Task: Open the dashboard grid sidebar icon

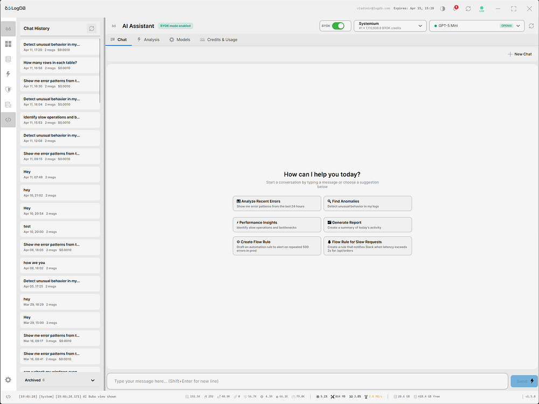Action: [8, 44]
